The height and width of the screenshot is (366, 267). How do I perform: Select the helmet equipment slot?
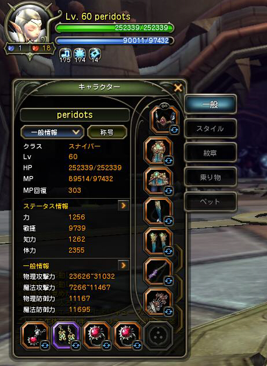coord(165,120)
